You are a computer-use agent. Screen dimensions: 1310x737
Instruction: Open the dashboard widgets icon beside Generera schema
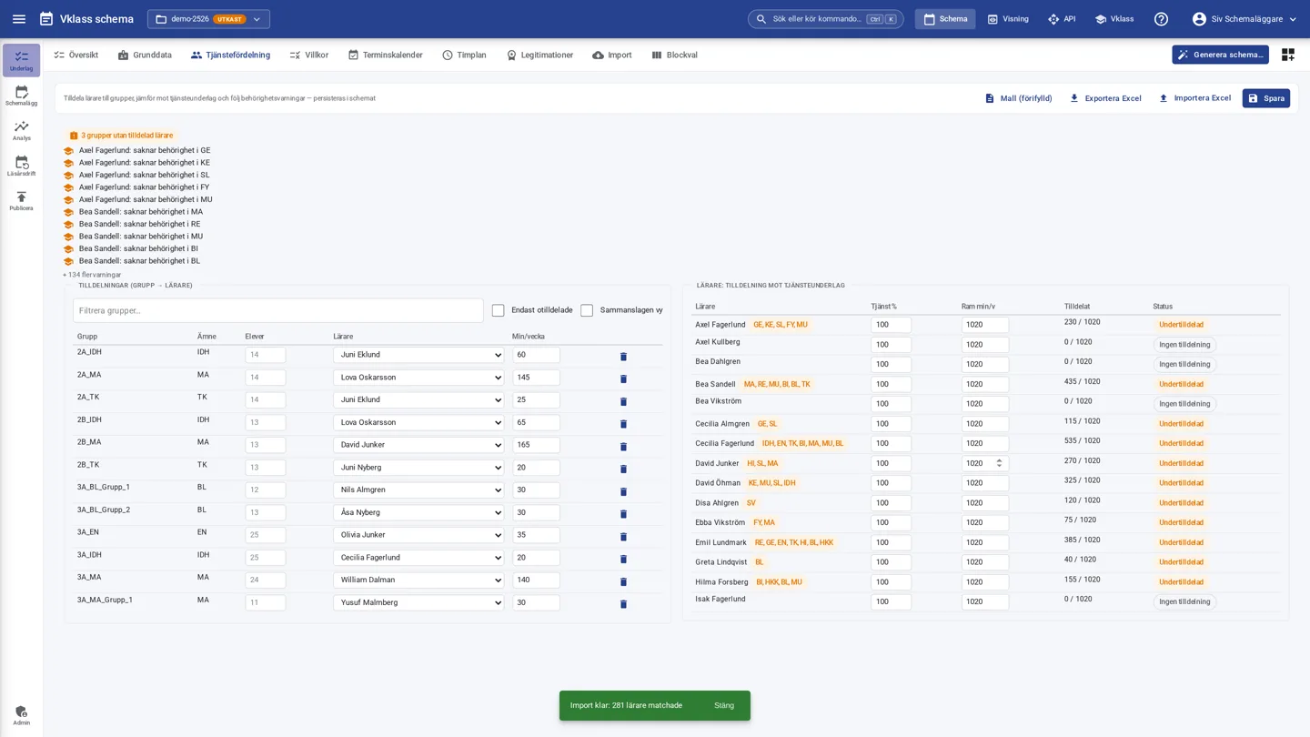(x=1287, y=55)
